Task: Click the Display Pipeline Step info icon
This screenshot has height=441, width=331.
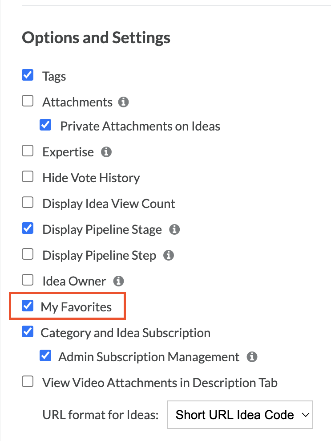Action: click(x=169, y=255)
